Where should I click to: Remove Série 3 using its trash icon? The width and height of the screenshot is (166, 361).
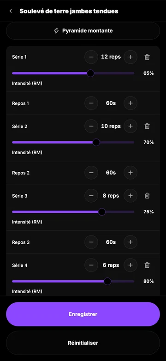(x=147, y=196)
